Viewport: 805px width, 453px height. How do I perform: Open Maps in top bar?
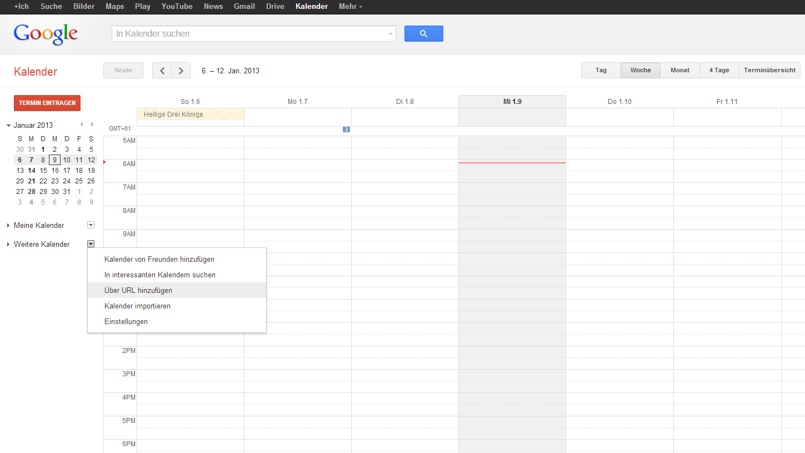114,7
